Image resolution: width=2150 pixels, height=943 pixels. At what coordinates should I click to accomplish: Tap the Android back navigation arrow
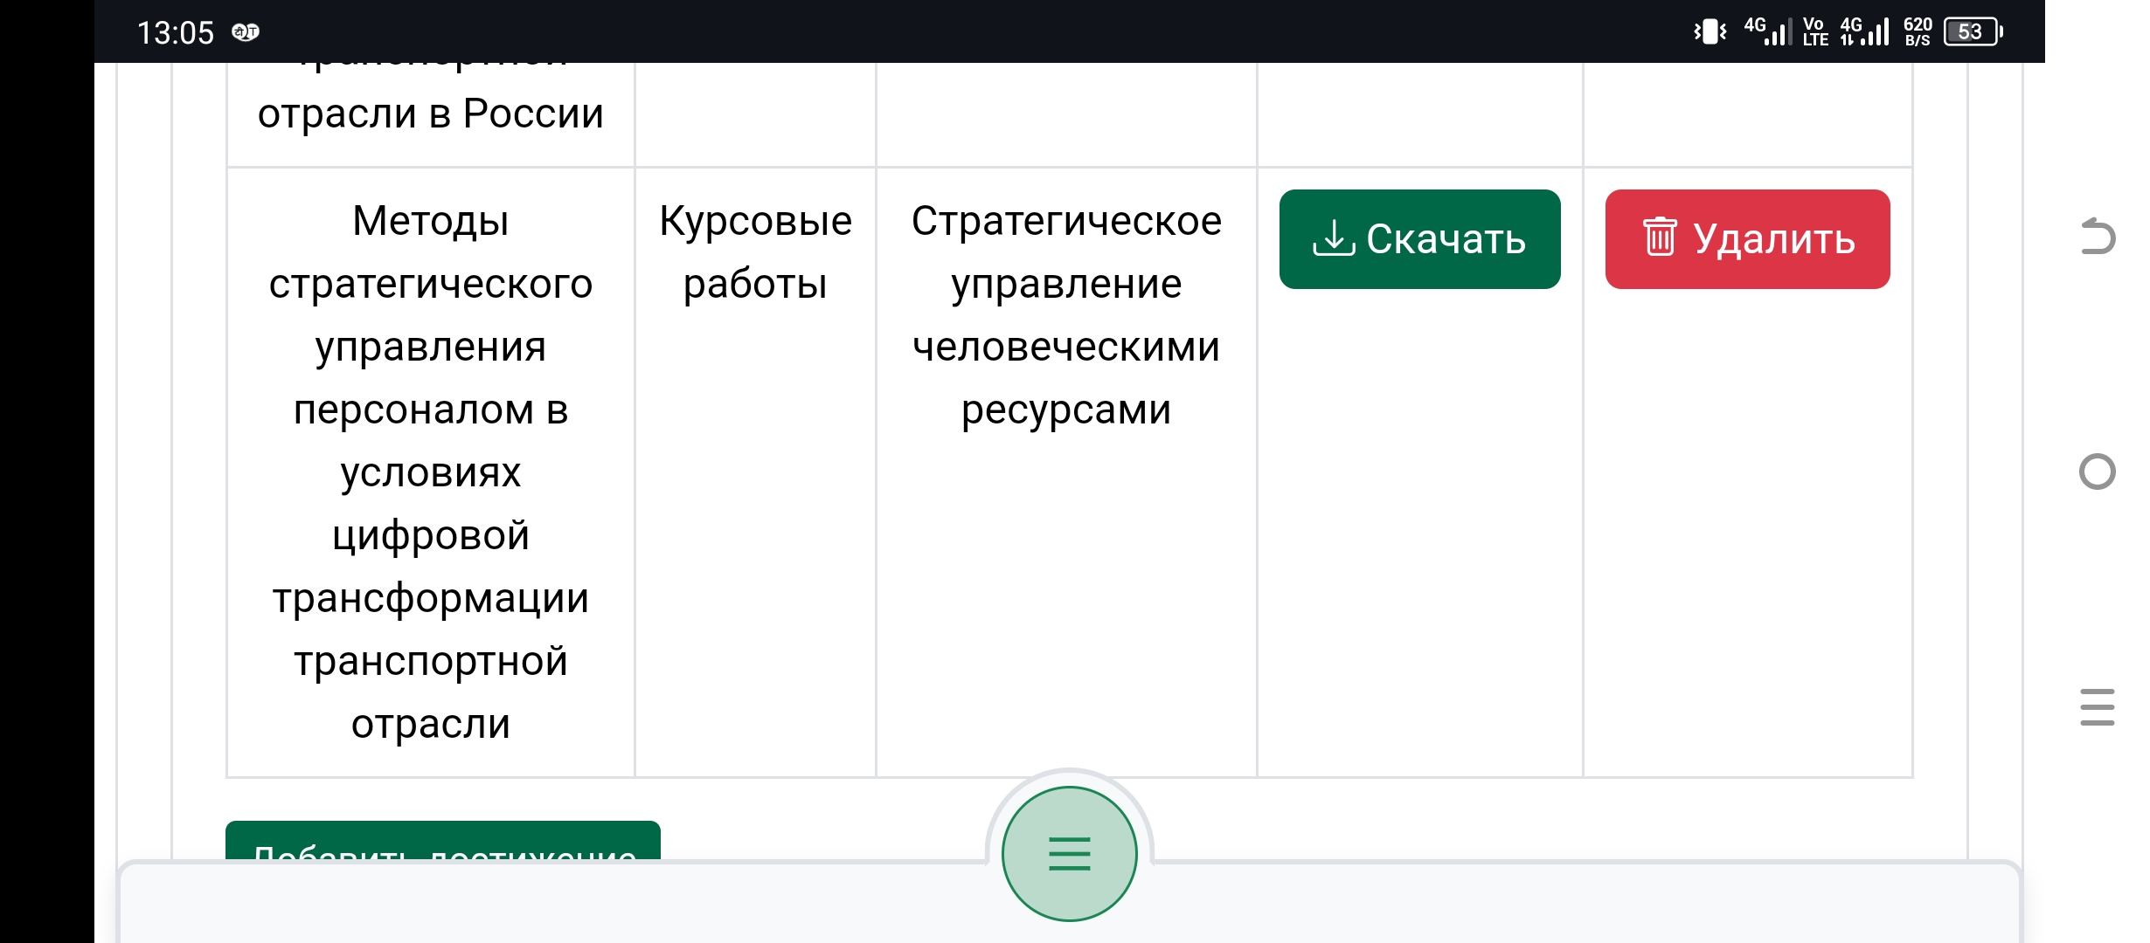[x=2098, y=236]
